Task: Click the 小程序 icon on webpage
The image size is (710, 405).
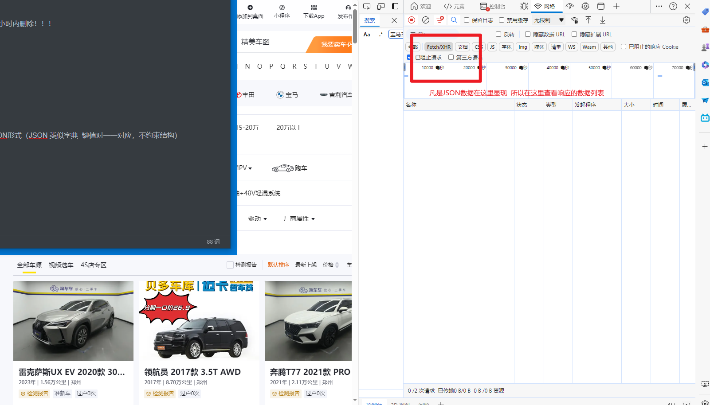Action: (x=282, y=8)
